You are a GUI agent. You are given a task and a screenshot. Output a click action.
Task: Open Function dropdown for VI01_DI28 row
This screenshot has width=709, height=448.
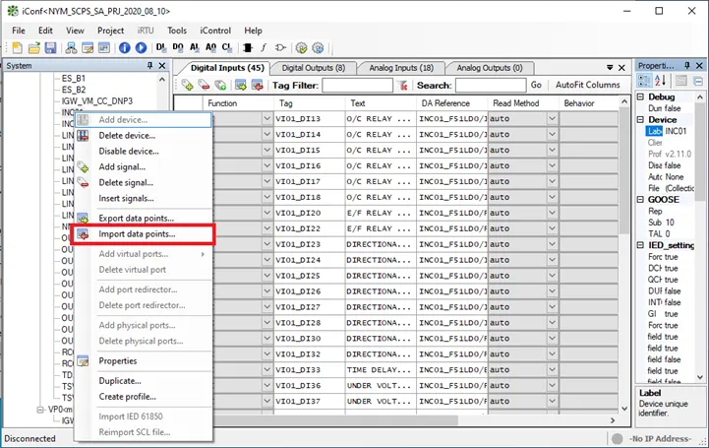click(266, 323)
